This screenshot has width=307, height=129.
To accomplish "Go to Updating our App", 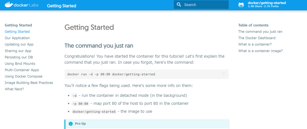I will 19,44.
